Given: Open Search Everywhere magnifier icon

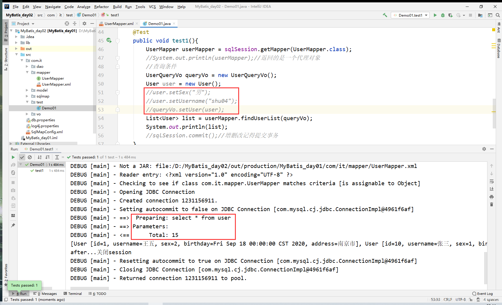Looking at the screenshot, I should point(498,15).
